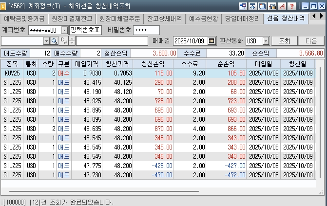Click the 48.190 purchase price cell
This screenshot has width=327, height=206.
point(87,92)
